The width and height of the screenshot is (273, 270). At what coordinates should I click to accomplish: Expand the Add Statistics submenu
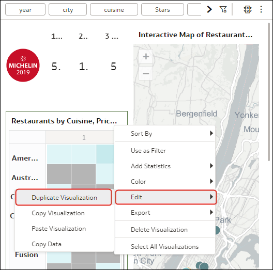[165, 166]
